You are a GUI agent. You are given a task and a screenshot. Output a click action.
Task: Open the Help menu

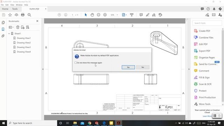26,5
